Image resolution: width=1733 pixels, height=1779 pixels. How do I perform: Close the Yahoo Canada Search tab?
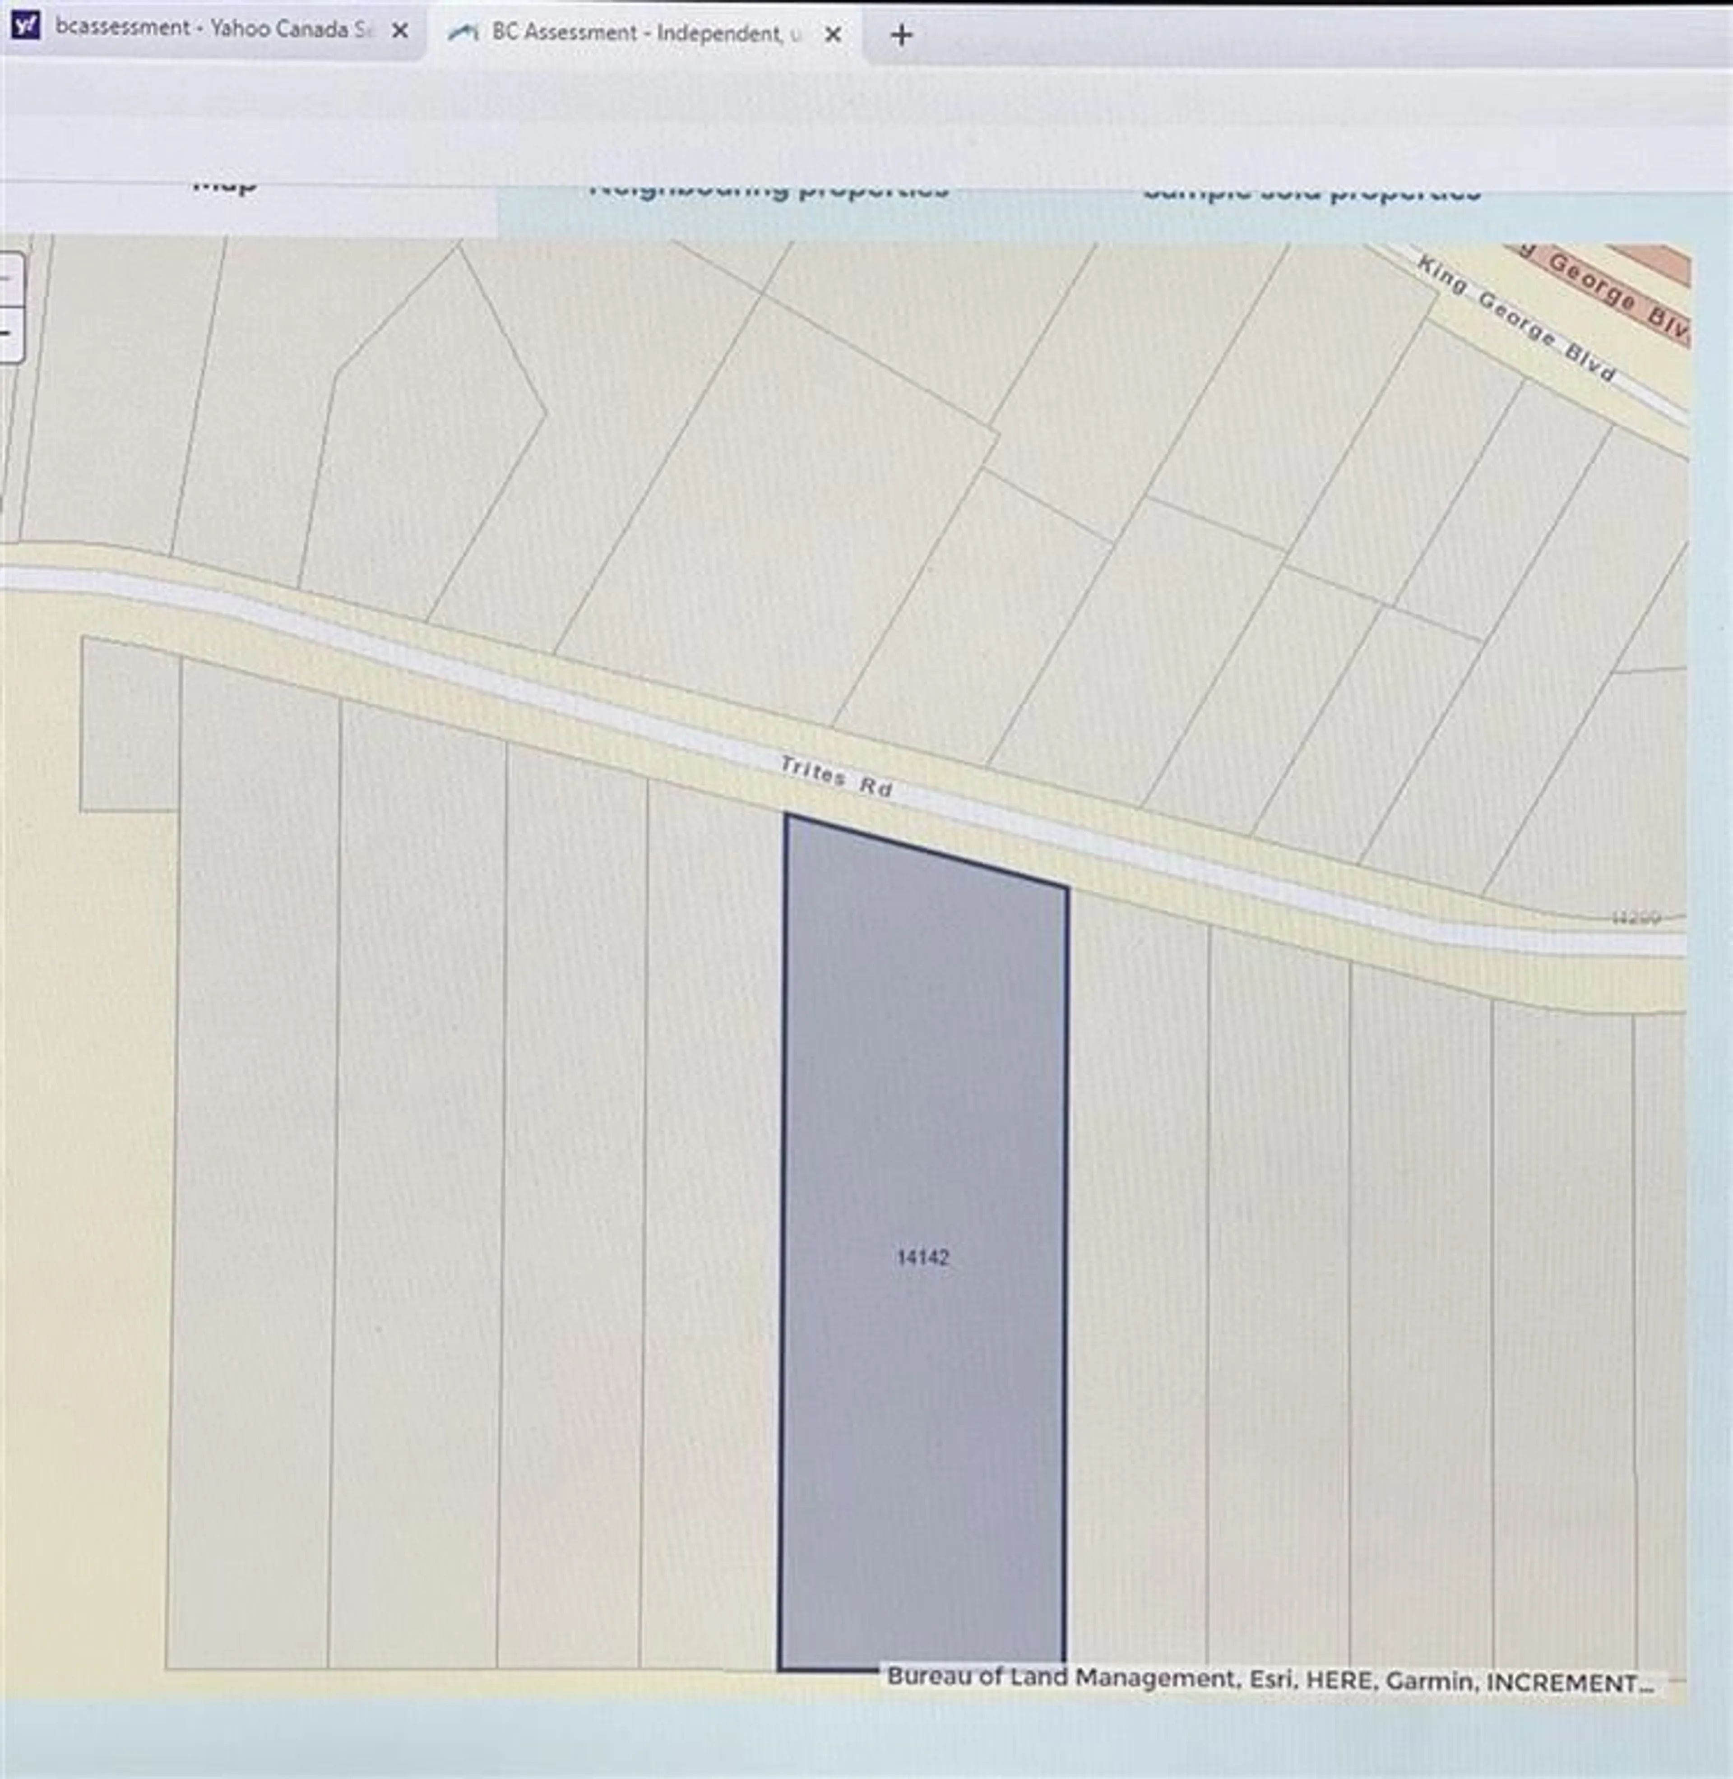click(x=398, y=30)
